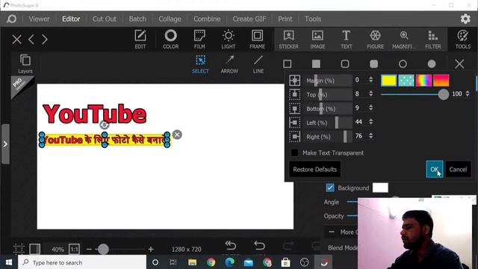Open the FILTER insert tool
Image resolution: width=478 pixels, height=269 pixels.
point(433,40)
